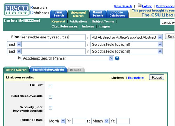175x126 pixels.
Task: Tick Scholarly (Peer Reviewed) Journals checkbox
Action: [50, 108]
